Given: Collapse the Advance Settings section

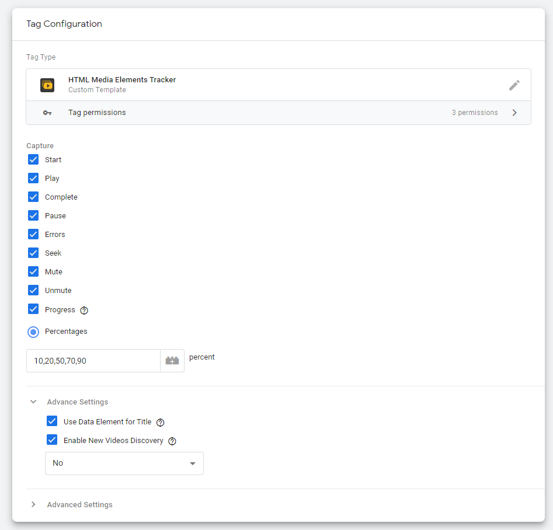Looking at the screenshot, I should click(x=34, y=402).
